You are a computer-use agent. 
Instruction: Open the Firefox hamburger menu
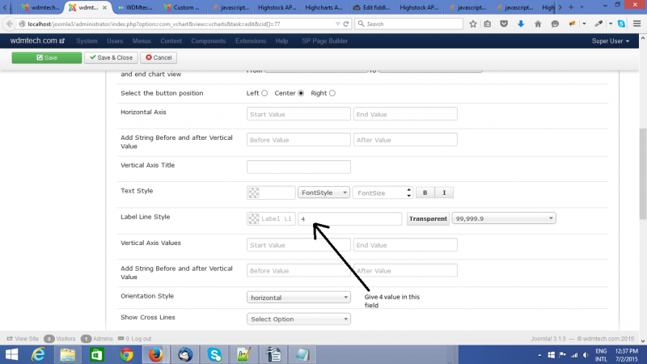point(636,24)
